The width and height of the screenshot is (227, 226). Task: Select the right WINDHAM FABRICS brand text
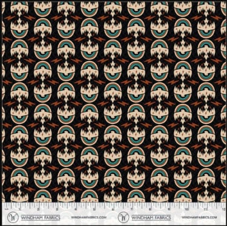pyautogui.click(x=151, y=218)
